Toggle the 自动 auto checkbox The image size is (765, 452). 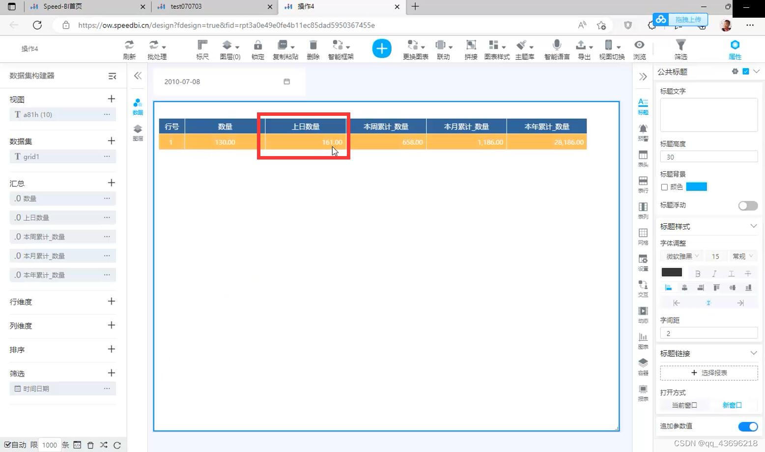click(x=7, y=445)
